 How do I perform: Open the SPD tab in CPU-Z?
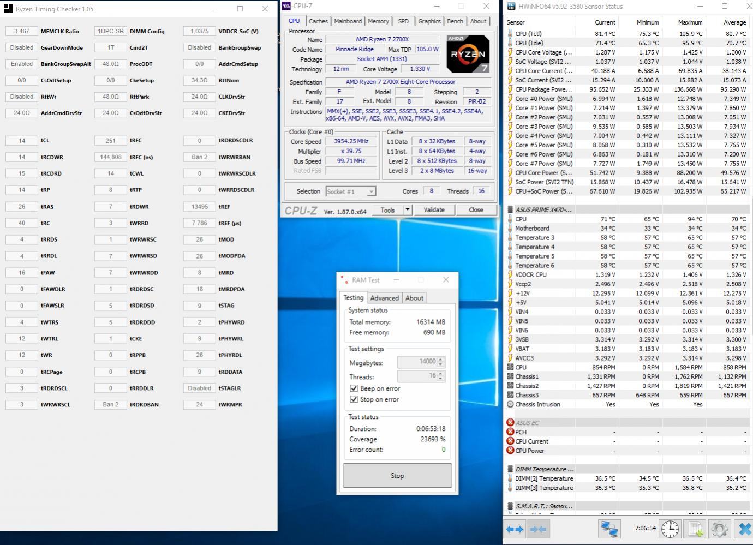[x=403, y=21]
